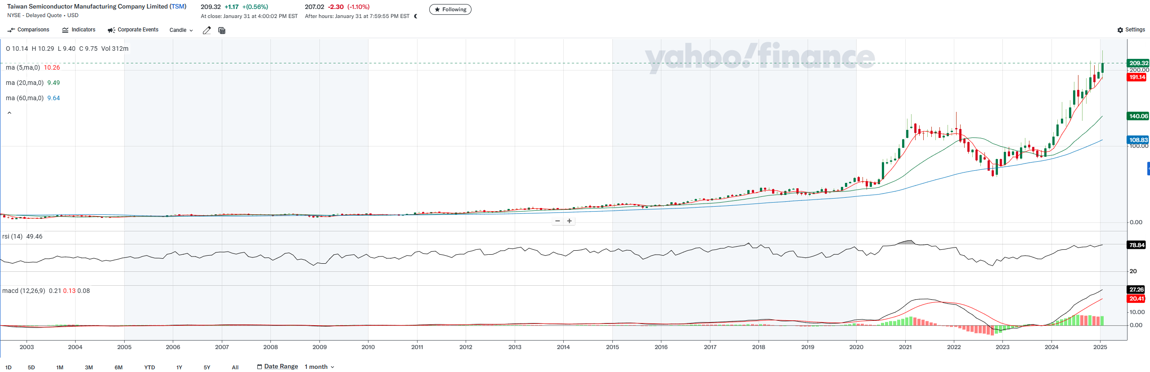
Task: Open the Comparisons tool
Action: (28, 30)
